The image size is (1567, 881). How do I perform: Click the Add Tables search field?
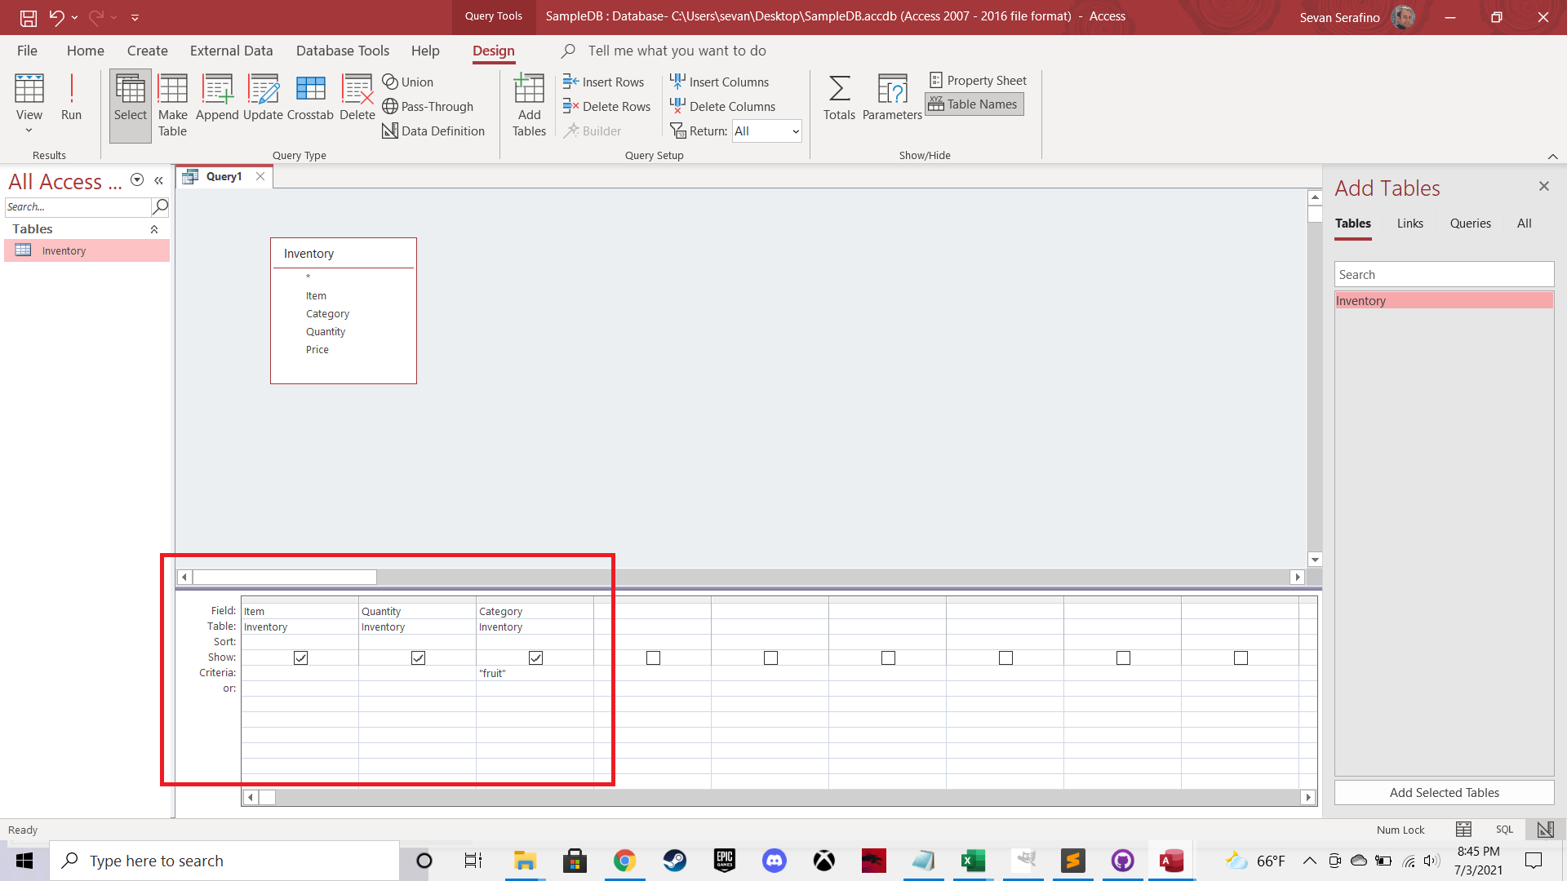[1444, 275]
